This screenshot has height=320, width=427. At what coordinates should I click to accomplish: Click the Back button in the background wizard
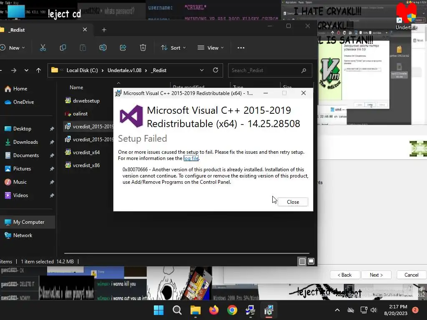[345, 275]
